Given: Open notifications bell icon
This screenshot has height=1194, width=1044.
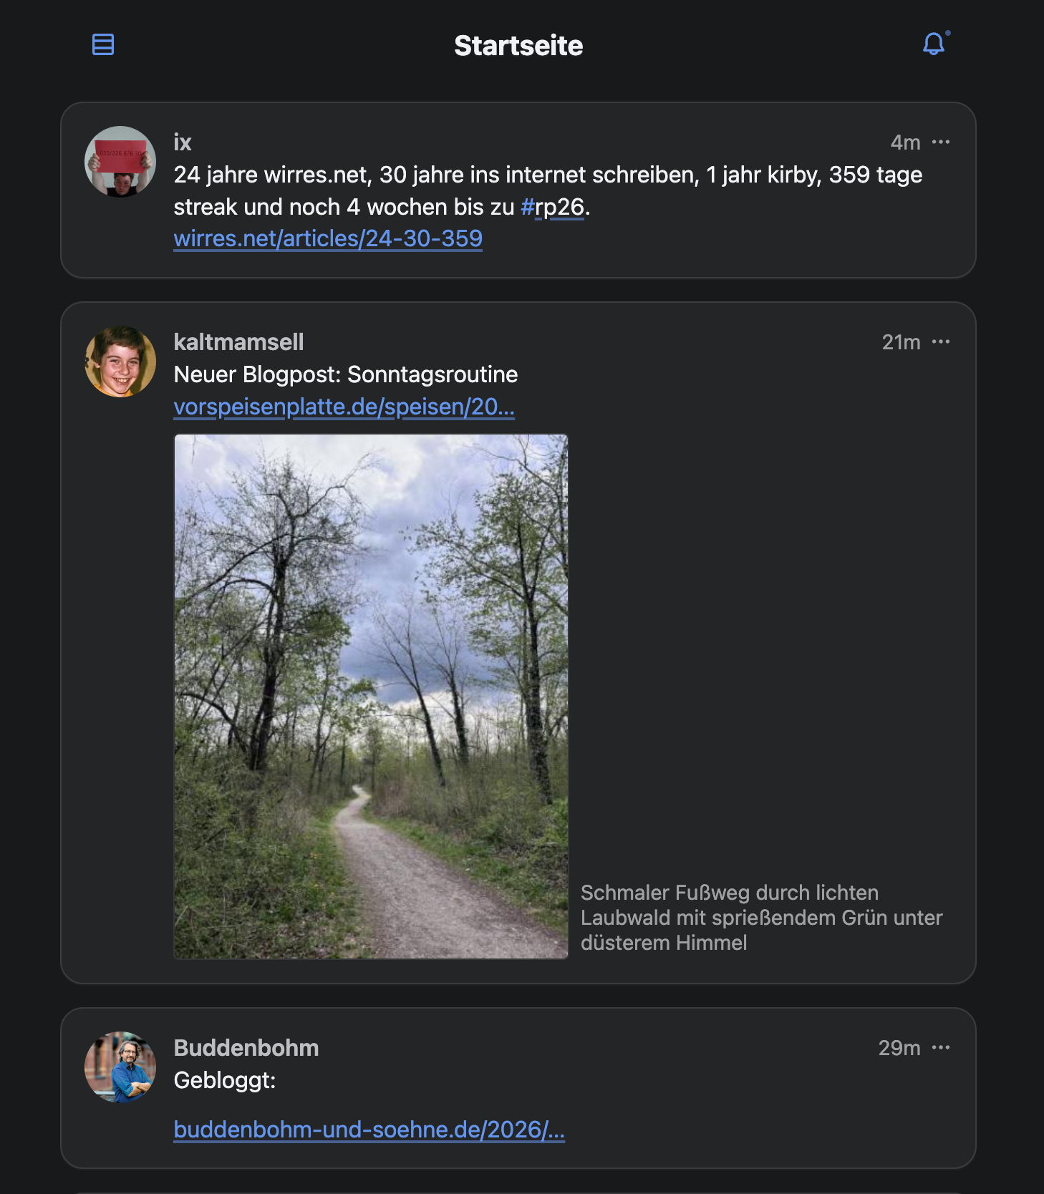Looking at the screenshot, I should 934,44.
